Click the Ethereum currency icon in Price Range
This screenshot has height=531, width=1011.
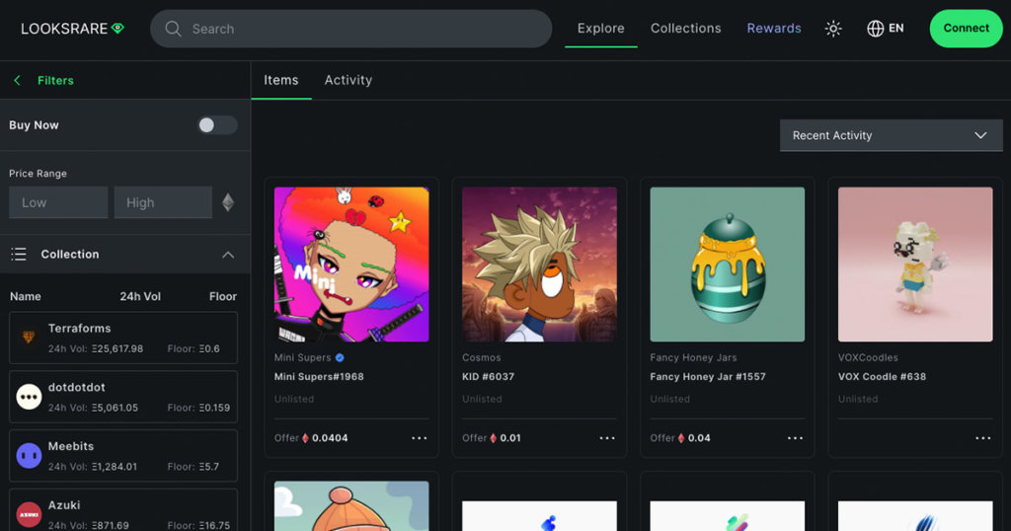[228, 202]
